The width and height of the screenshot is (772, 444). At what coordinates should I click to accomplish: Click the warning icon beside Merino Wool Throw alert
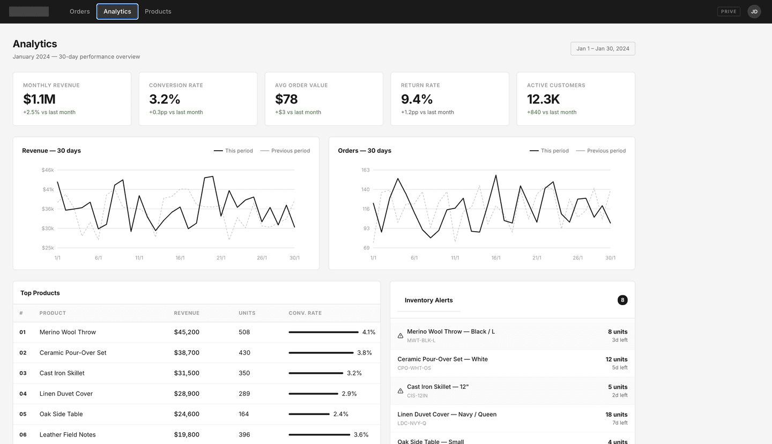pos(400,335)
